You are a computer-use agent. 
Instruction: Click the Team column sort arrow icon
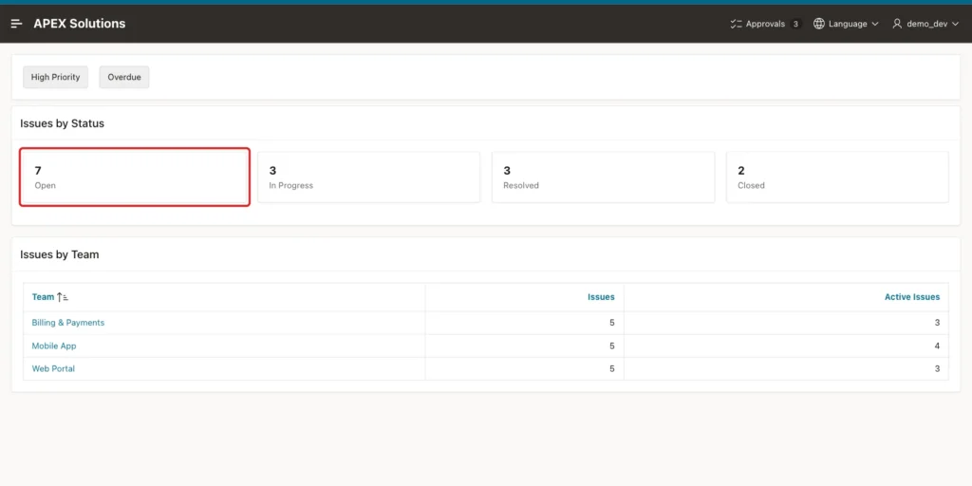pyautogui.click(x=62, y=297)
